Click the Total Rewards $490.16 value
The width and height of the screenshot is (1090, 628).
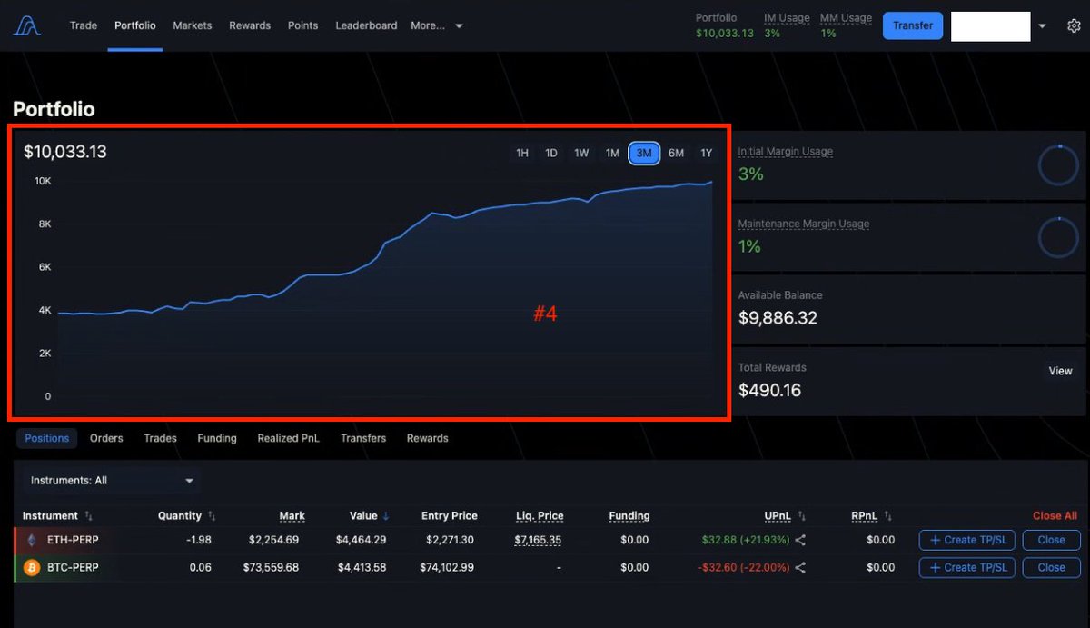pyautogui.click(x=769, y=391)
